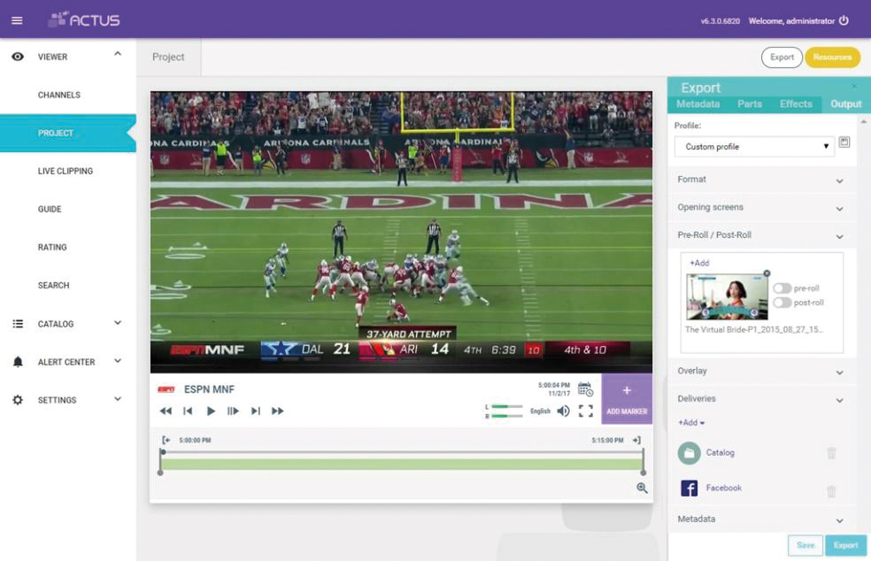Open the Rating menu item

click(x=52, y=247)
